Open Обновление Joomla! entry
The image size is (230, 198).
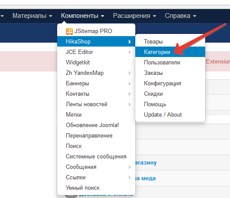pyautogui.click(x=96, y=125)
